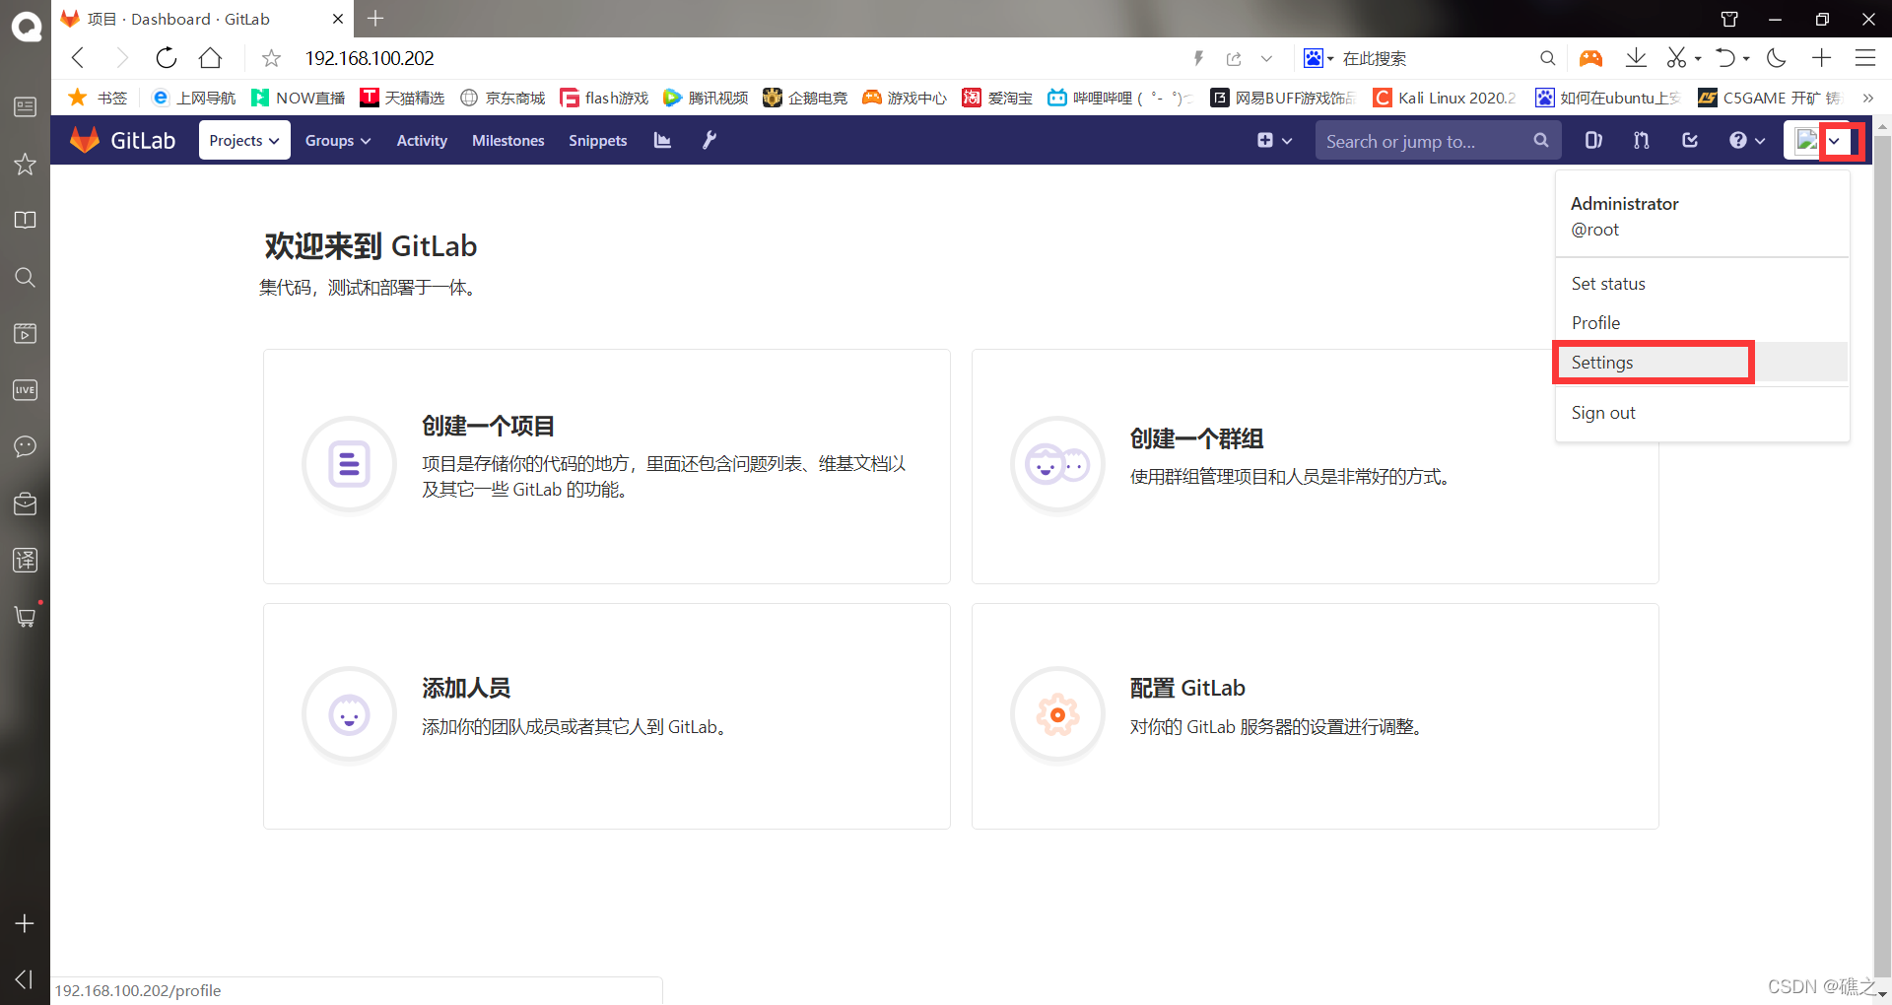Open the 添加人员 card
The width and height of the screenshot is (1892, 1005).
pos(607,716)
